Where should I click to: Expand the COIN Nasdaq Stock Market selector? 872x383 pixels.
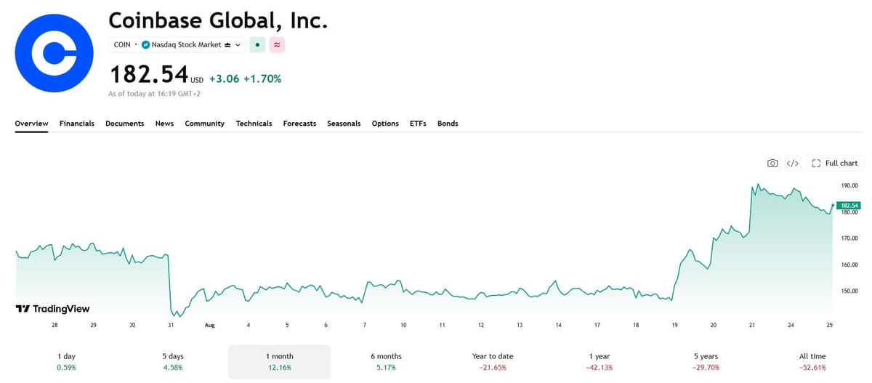pos(177,44)
